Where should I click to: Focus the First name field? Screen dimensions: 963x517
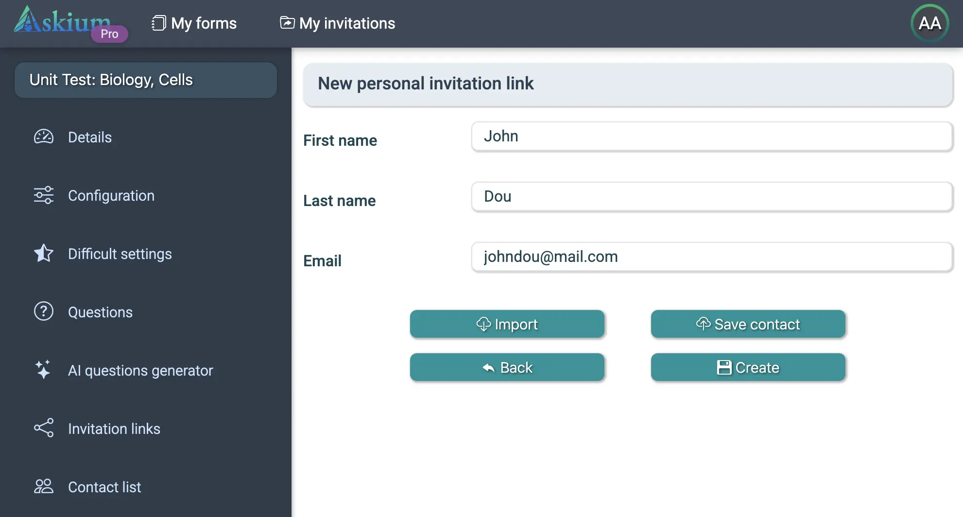pyautogui.click(x=711, y=137)
